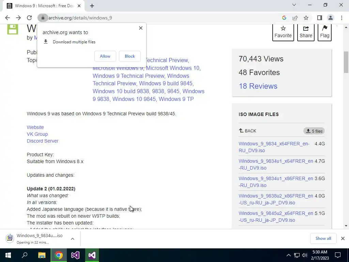This screenshot has width=349, height=262.
Task: Open first purple Visual Studio taskbar icon
Action: pyautogui.click(x=75, y=255)
